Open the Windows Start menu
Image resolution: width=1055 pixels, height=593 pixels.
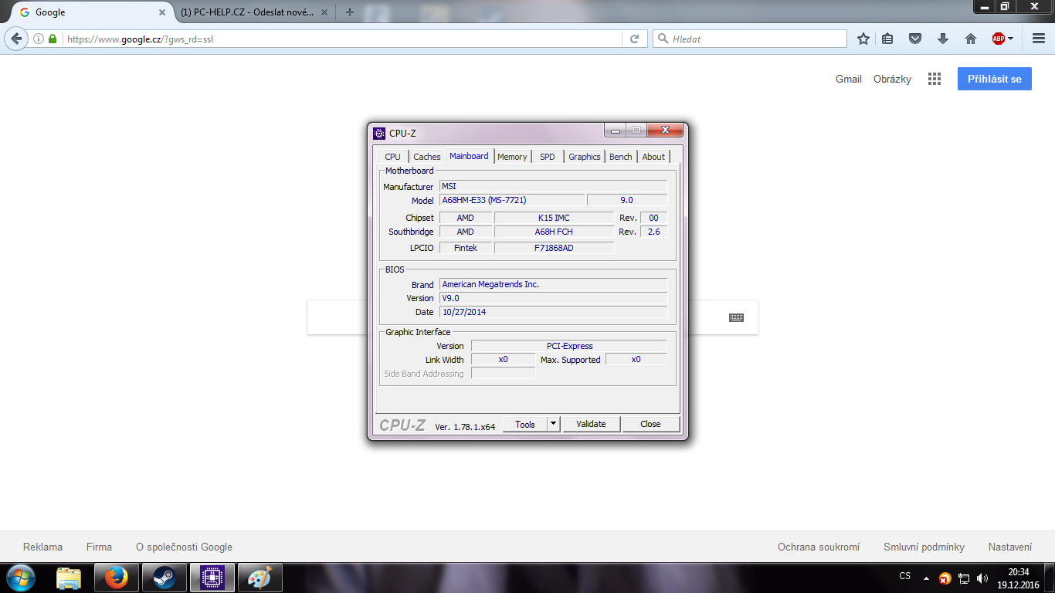pyautogui.click(x=20, y=578)
